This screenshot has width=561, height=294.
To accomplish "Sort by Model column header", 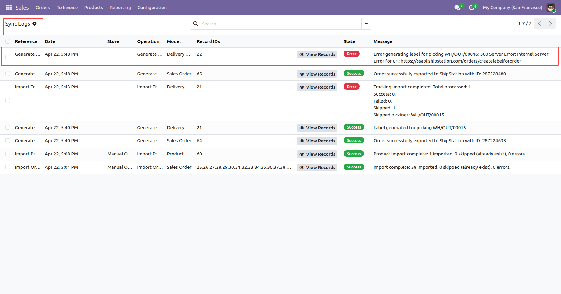I will click(174, 41).
